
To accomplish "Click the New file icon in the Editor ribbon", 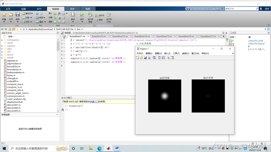I will coord(4,14).
